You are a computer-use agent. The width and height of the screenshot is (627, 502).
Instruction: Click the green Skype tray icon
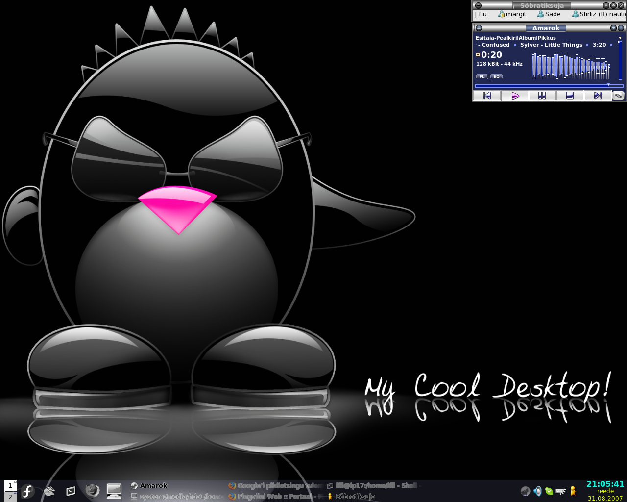tap(549, 491)
